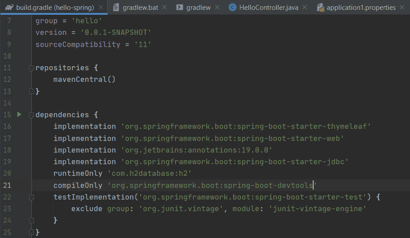Close the gradlew.bat tab
This screenshot has height=238, width=410.
coord(164,8)
